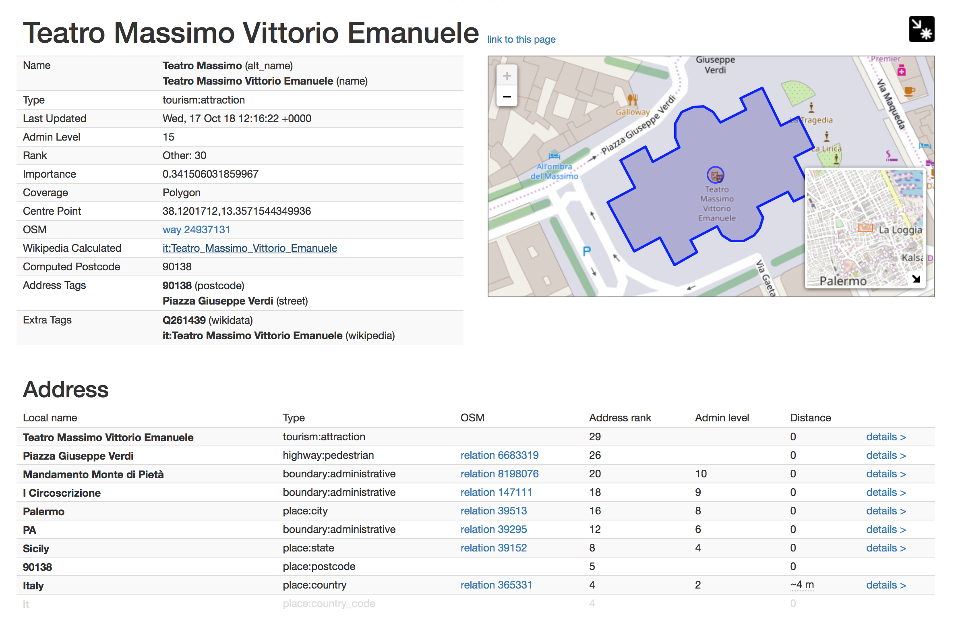
Task: Open the 'link to this page' link
Action: click(521, 39)
